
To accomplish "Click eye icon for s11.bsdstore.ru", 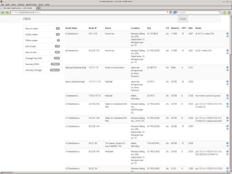I will point(227,121).
